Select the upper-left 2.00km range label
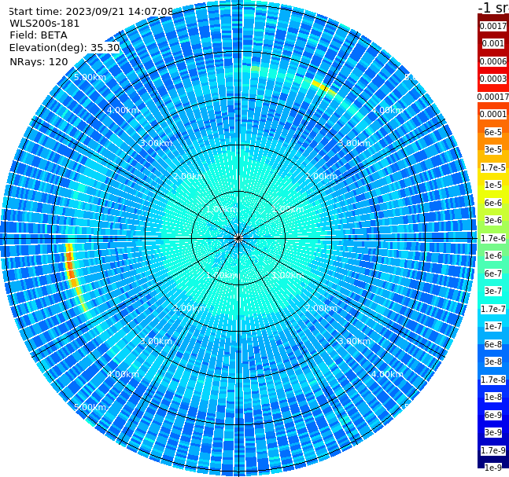 189,176
